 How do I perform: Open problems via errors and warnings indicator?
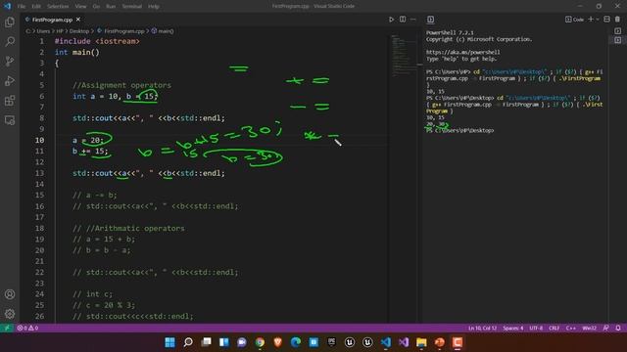[x=27, y=329]
